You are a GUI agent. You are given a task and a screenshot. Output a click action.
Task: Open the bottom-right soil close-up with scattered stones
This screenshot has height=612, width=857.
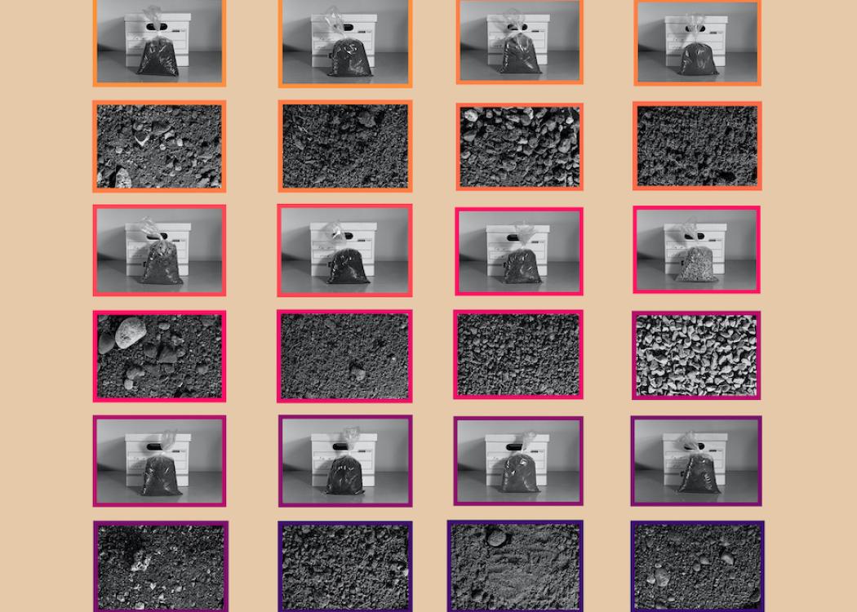click(697, 566)
